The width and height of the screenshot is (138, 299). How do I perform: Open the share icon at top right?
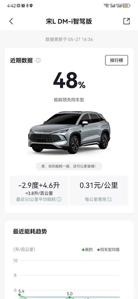[x=126, y=21]
